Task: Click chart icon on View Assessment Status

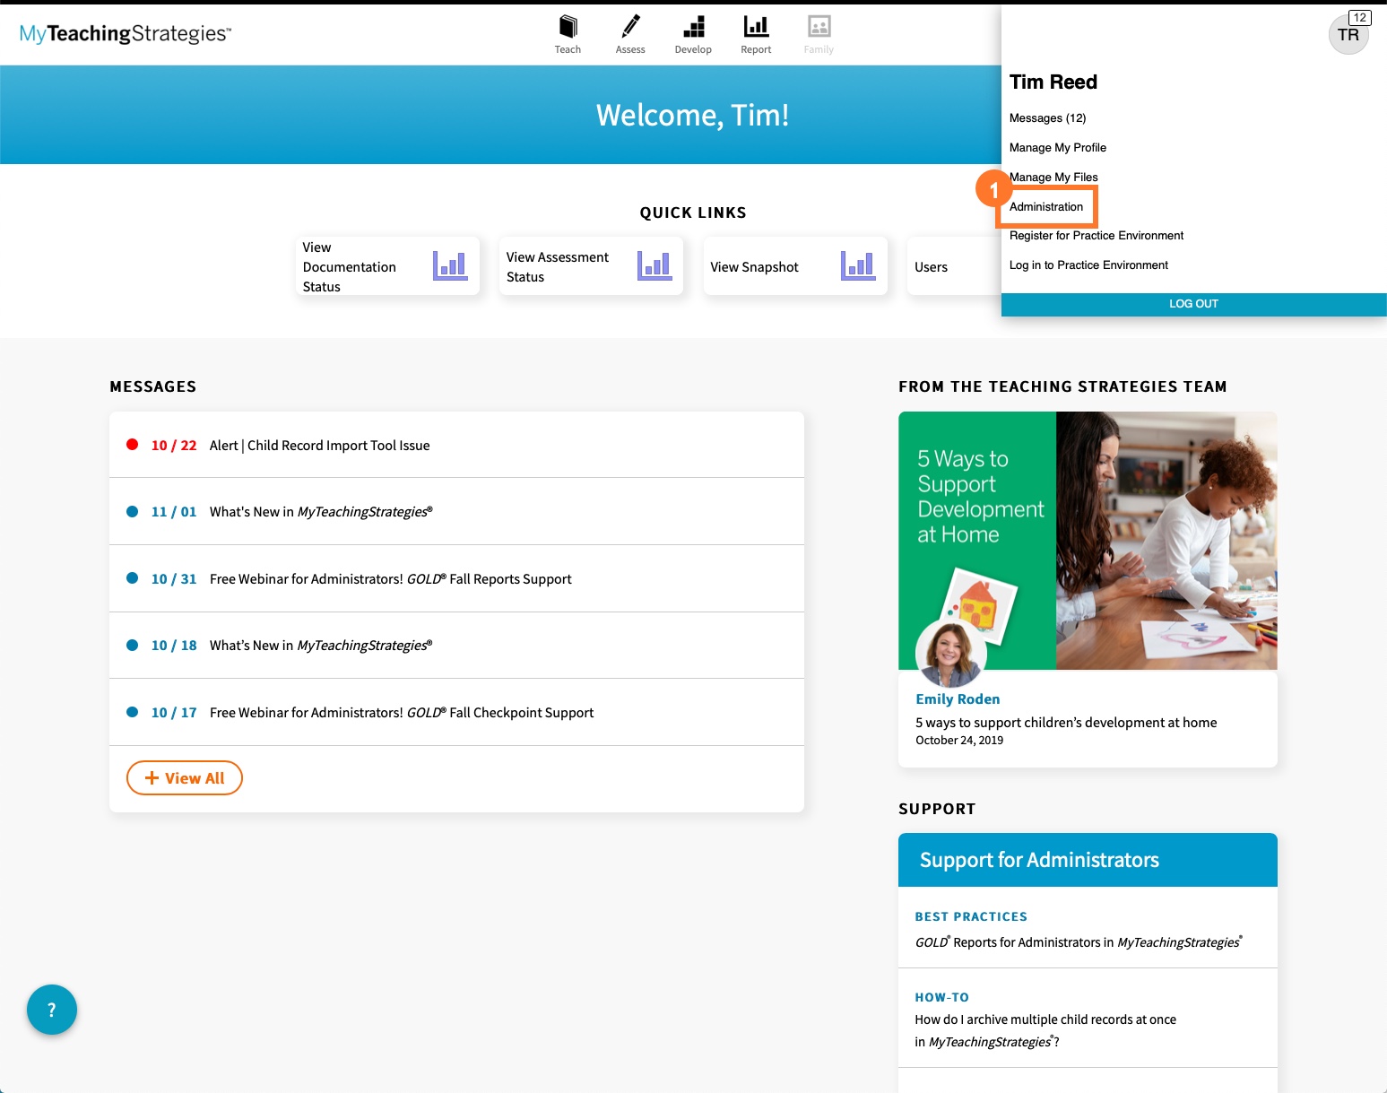Action: tap(654, 265)
